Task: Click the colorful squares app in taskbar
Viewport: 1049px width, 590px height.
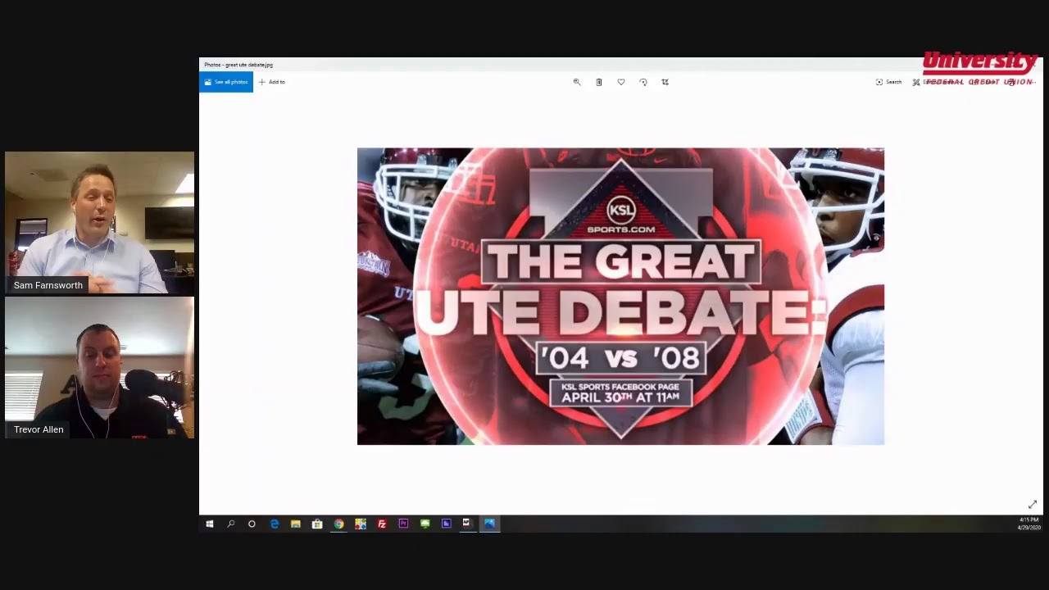Action: (361, 524)
